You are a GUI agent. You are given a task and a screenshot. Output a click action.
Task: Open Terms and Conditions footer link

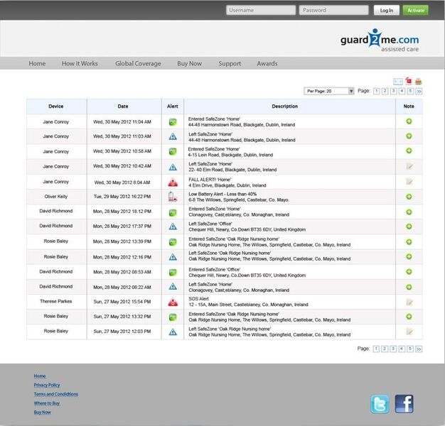[x=56, y=394]
